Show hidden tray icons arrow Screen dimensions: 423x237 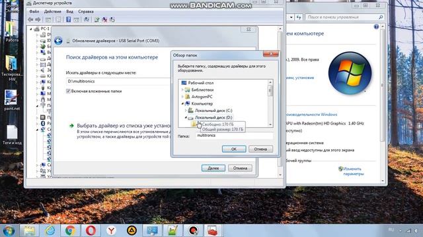[x=401, y=230]
